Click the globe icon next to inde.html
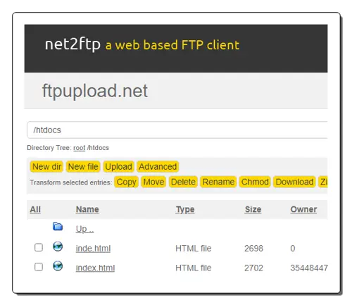 point(58,247)
